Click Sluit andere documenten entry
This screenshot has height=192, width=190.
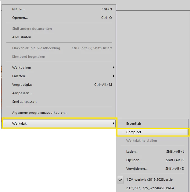[x=59, y=29]
